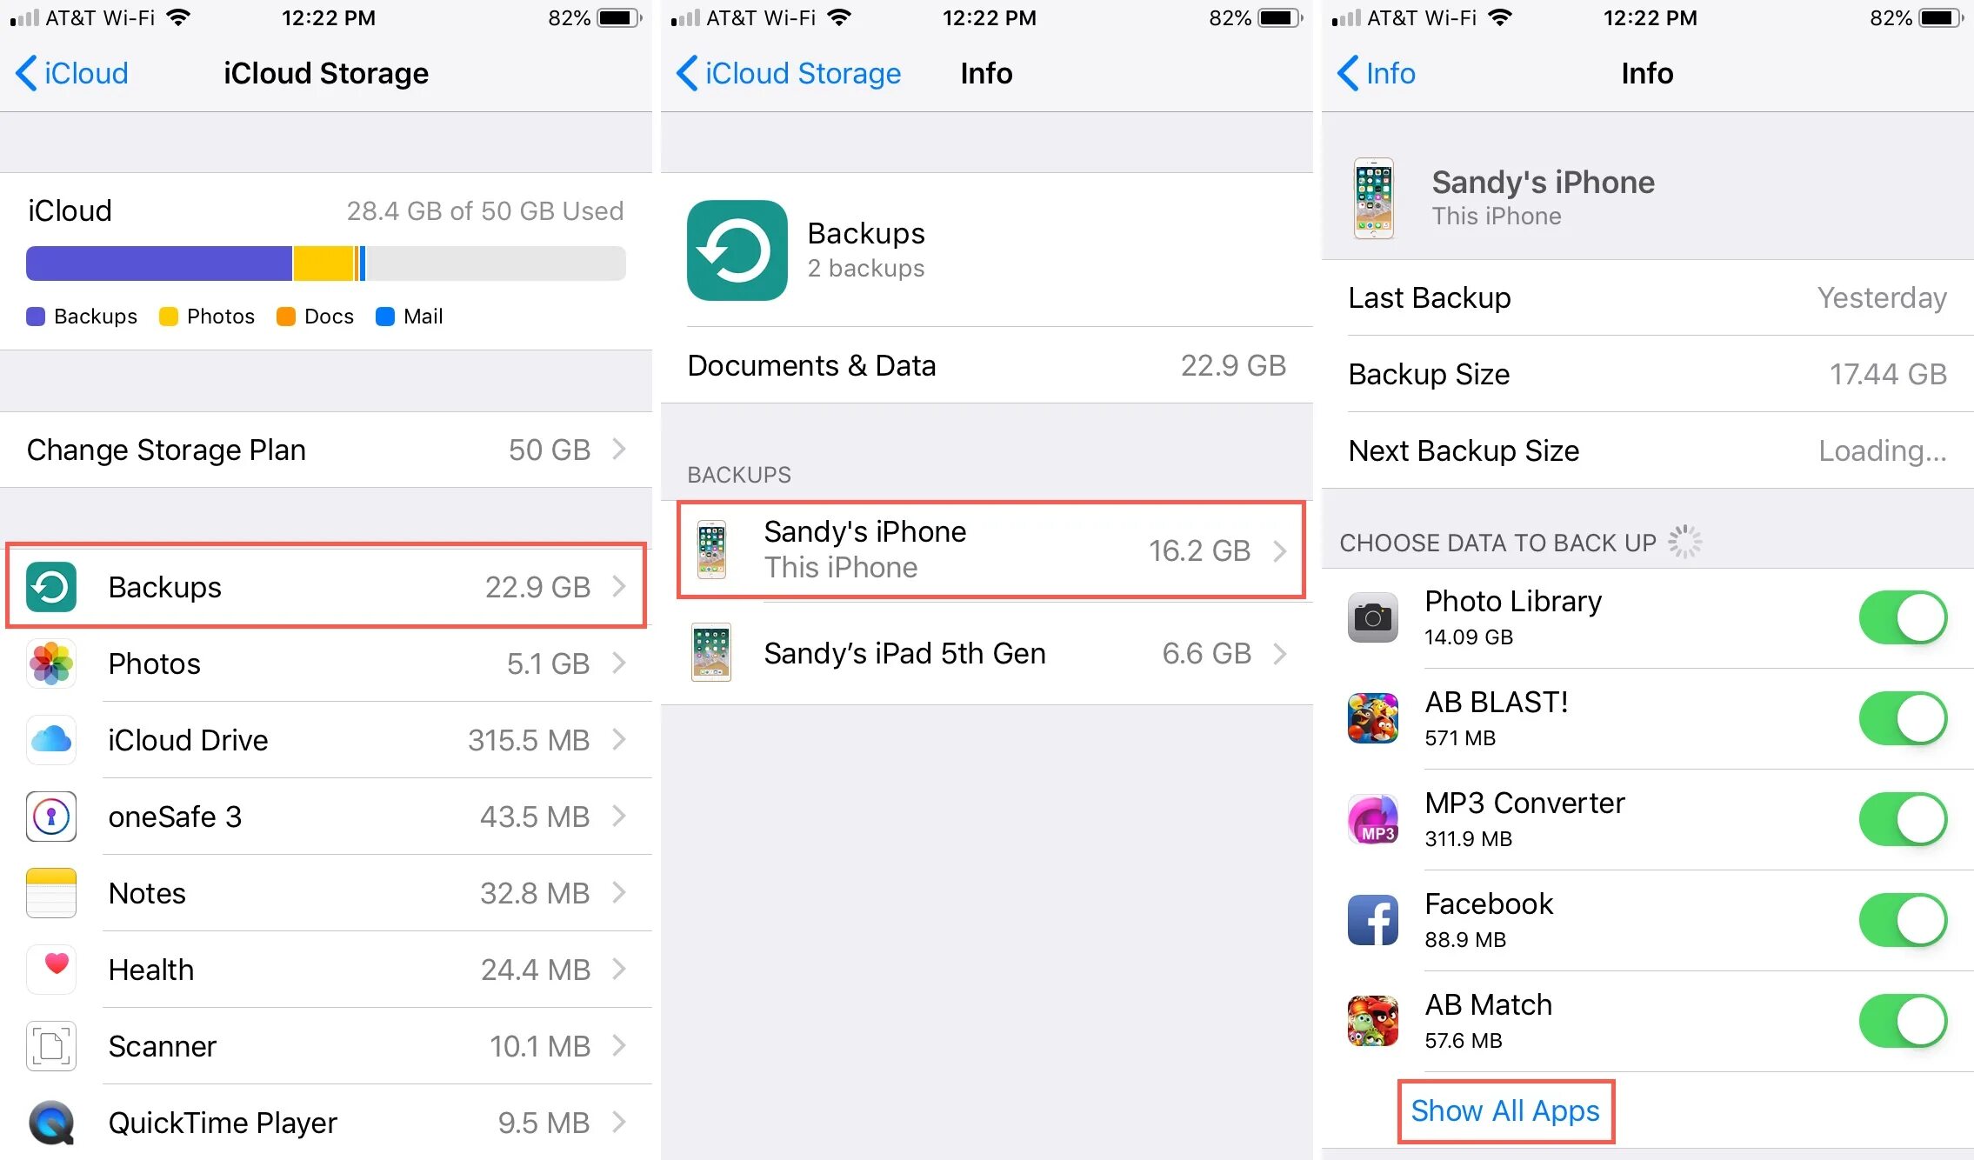The height and width of the screenshot is (1160, 1974).
Task: Drag the iCloud storage usage bar
Action: click(x=324, y=261)
